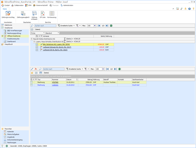This screenshot has width=196, height=148.
Task: Open the lower Erweiterte Suche dropdown arrow
Action: [82, 69]
